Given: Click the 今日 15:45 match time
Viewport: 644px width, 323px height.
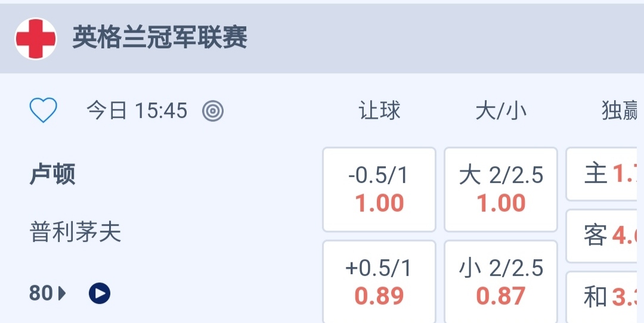Looking at the screenshot, I should pyautogui.click(x=137, y=111).
